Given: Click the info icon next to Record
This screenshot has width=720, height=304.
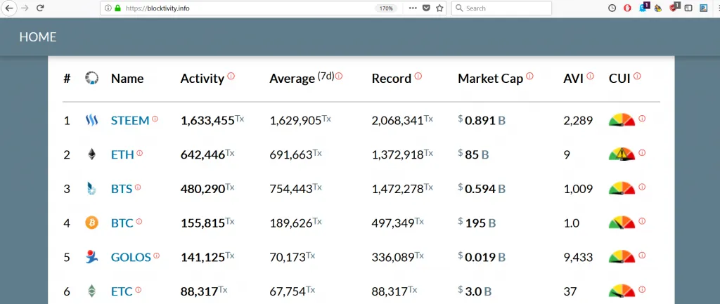Looking at the screenshot, I should [x=418, y=76].
